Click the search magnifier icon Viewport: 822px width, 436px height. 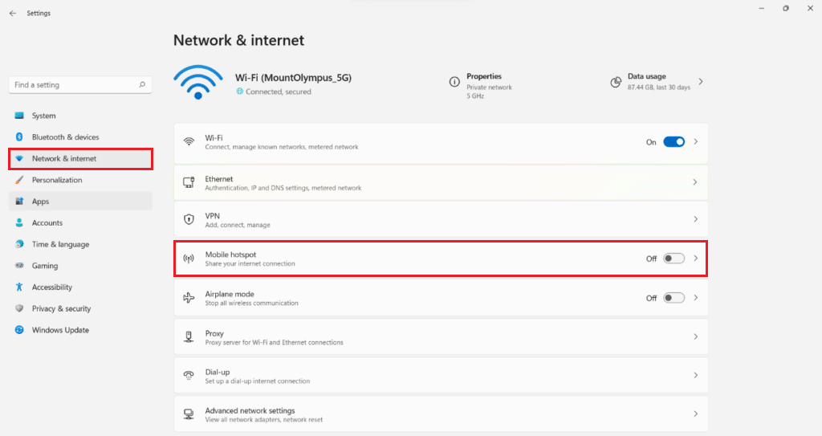[142, 84]
